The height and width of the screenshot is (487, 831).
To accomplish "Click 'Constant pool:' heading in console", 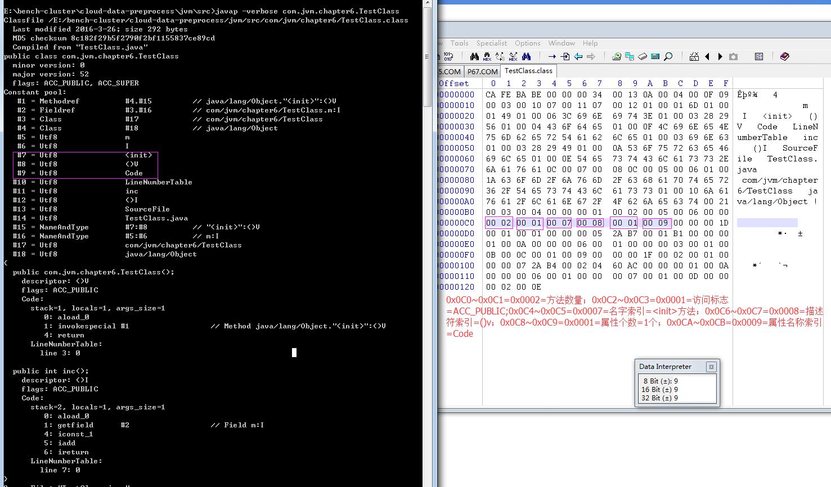I will point(35,92).
